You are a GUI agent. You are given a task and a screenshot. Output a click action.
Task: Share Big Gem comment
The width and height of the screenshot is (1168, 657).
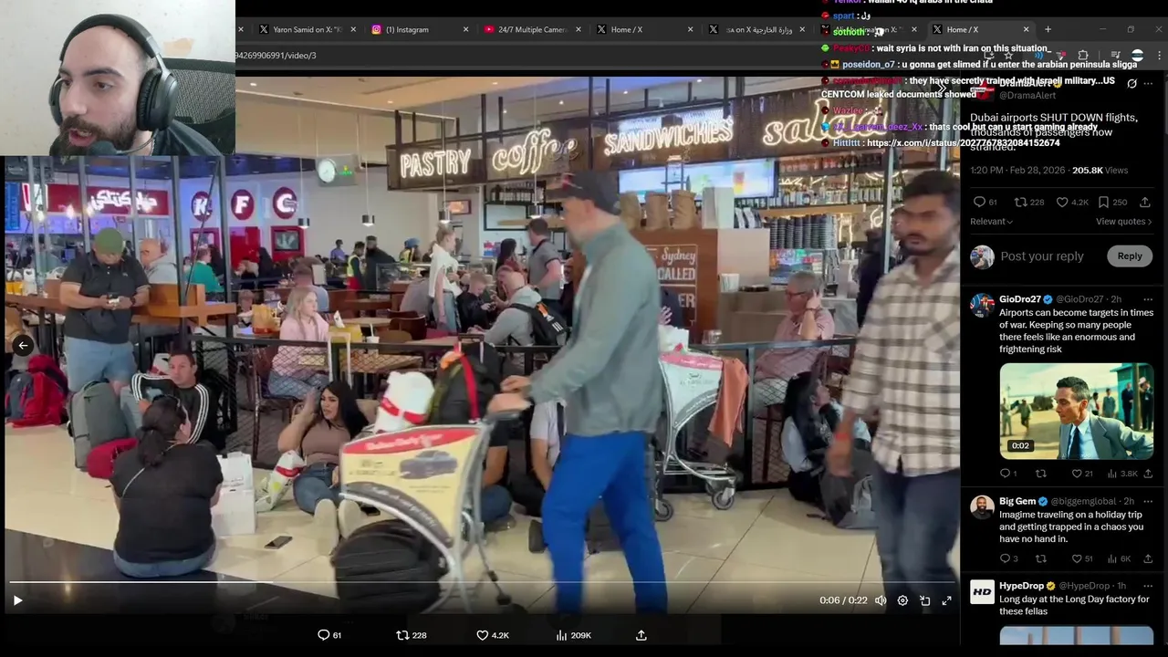click(x=1148, y=558)
